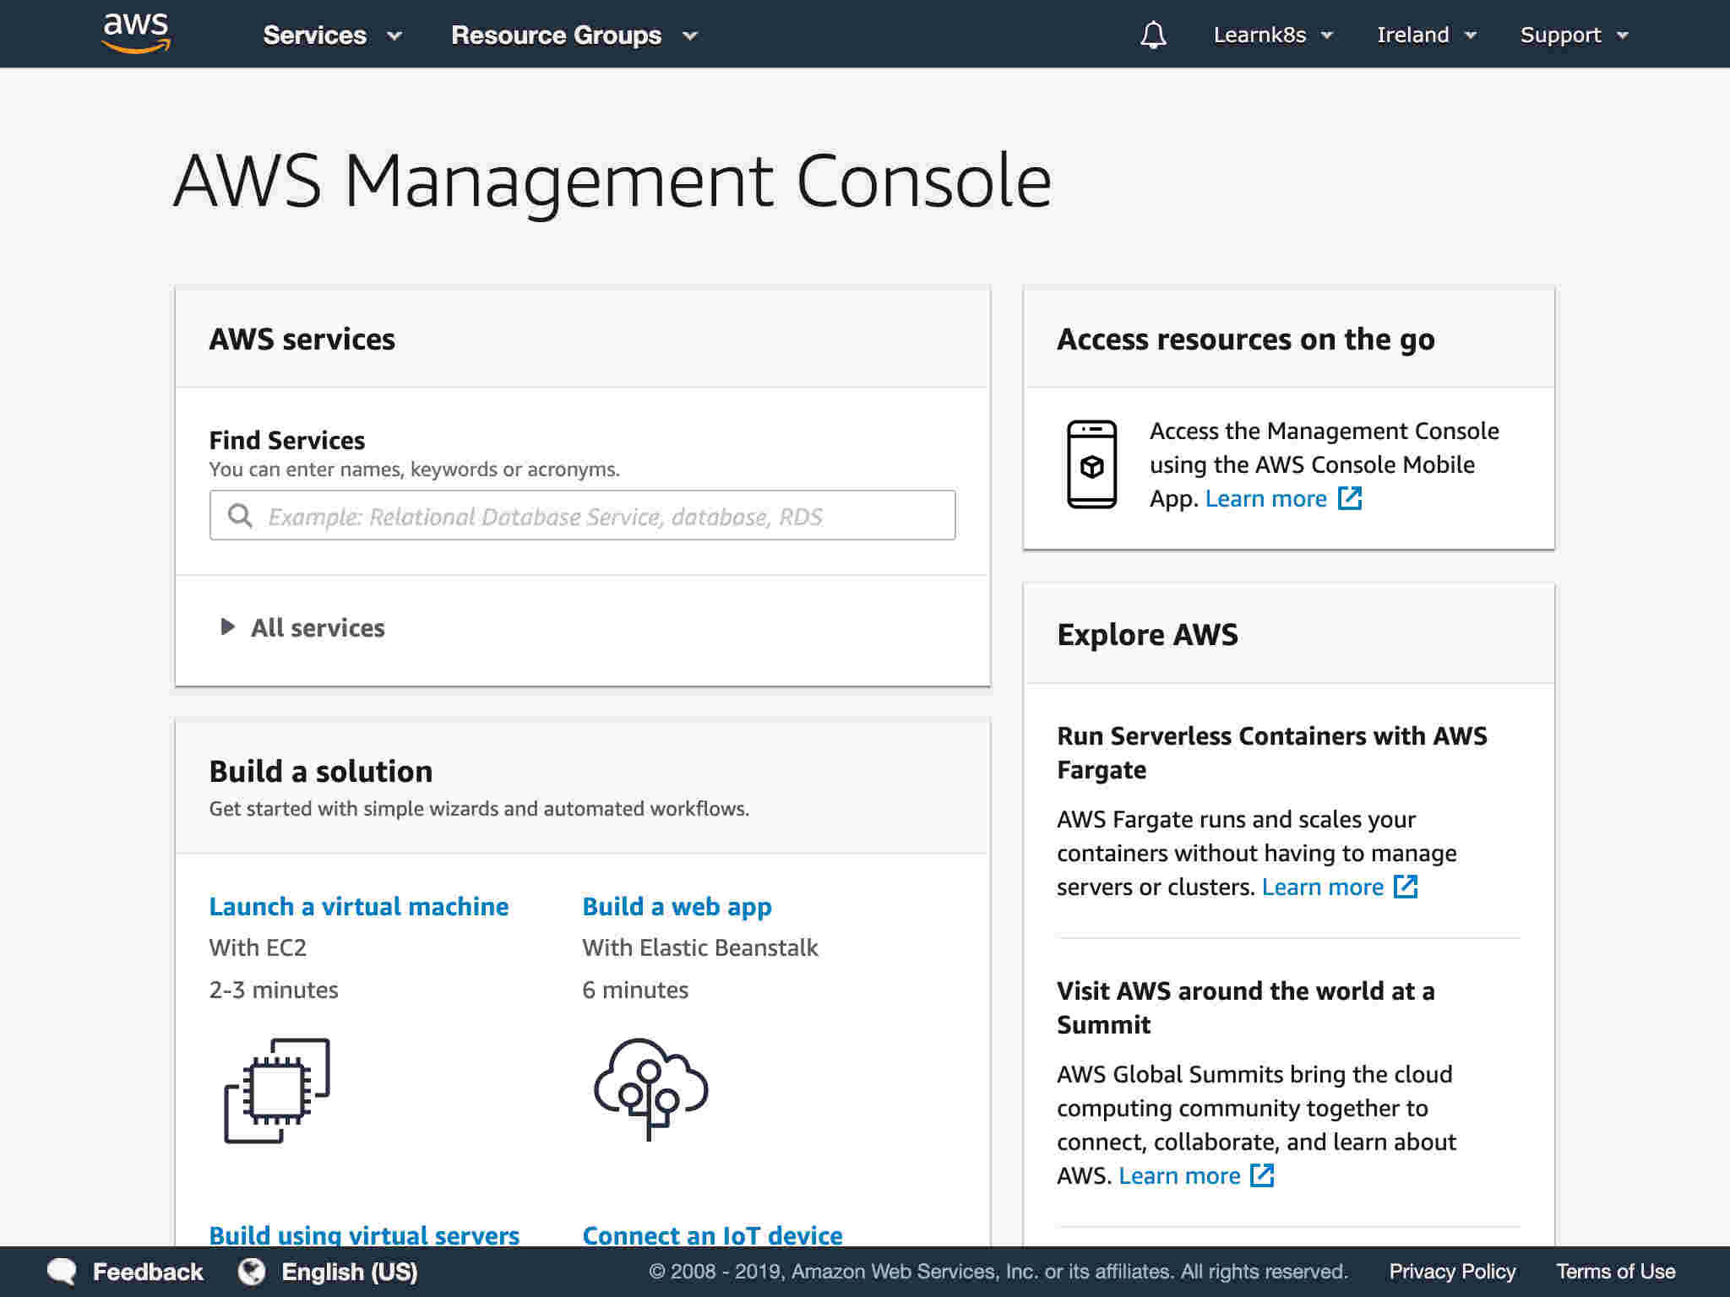Open the Support dropdown menu
Viewport: 1730px width, 1297px height.
pos(1575,35)
